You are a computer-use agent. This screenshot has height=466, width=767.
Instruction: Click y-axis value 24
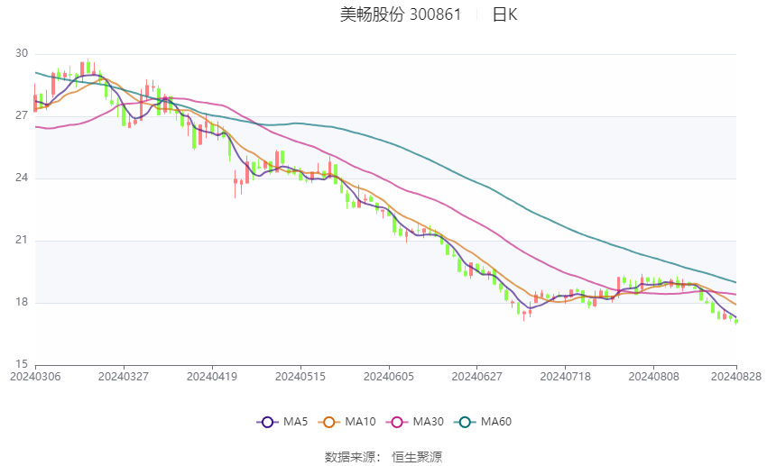coord(22,178)
